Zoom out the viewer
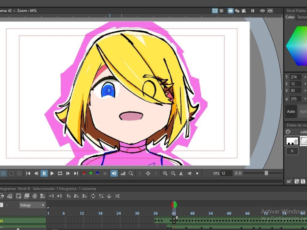 (x=173, y=174)
